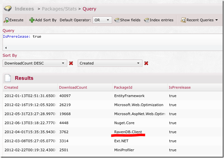Click the Execute magnifier icon

[6, 20]
